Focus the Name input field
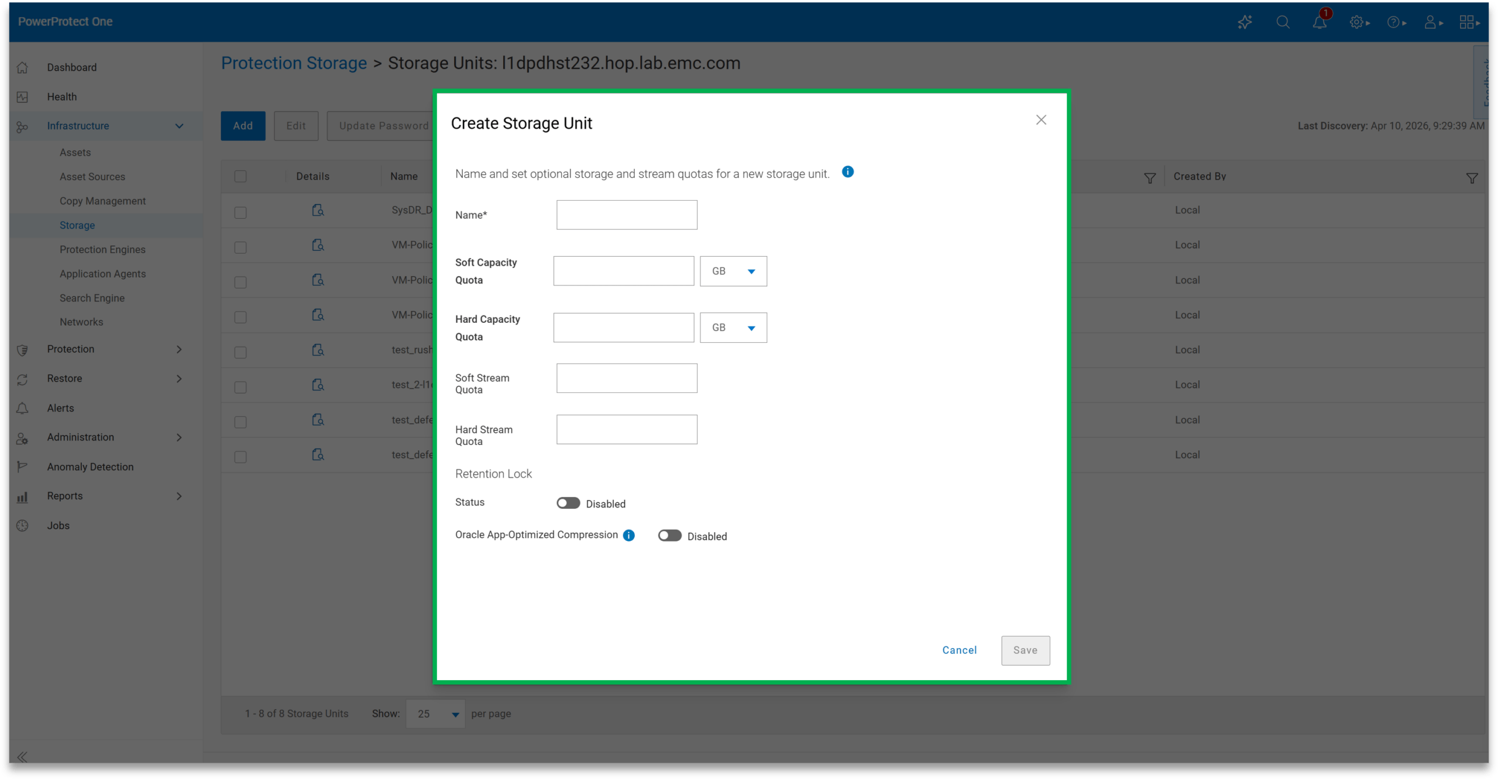The width and height of the screenshot is (1498, 779). (627, 215)
